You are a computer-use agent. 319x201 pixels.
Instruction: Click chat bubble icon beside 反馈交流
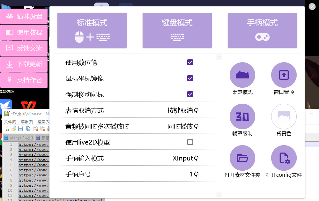pyautogui.click(x=10, y=48)
